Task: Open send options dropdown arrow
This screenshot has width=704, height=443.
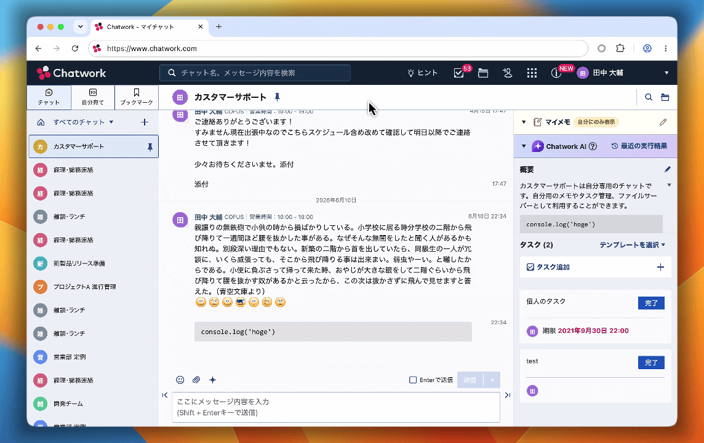Action: point(492,380)
